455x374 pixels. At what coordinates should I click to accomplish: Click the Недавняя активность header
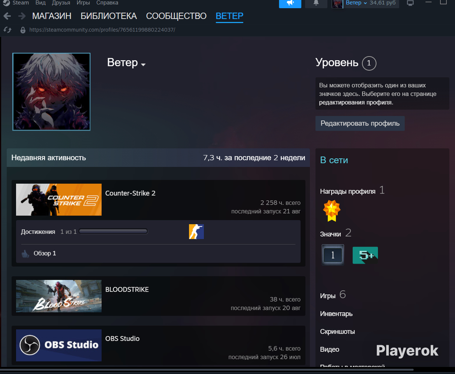49,158
